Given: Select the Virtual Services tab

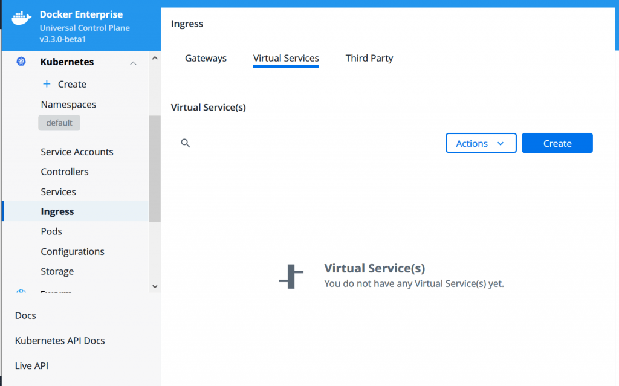Looking at the screenshot, I should pyautogui.click(x=286, y=59).
